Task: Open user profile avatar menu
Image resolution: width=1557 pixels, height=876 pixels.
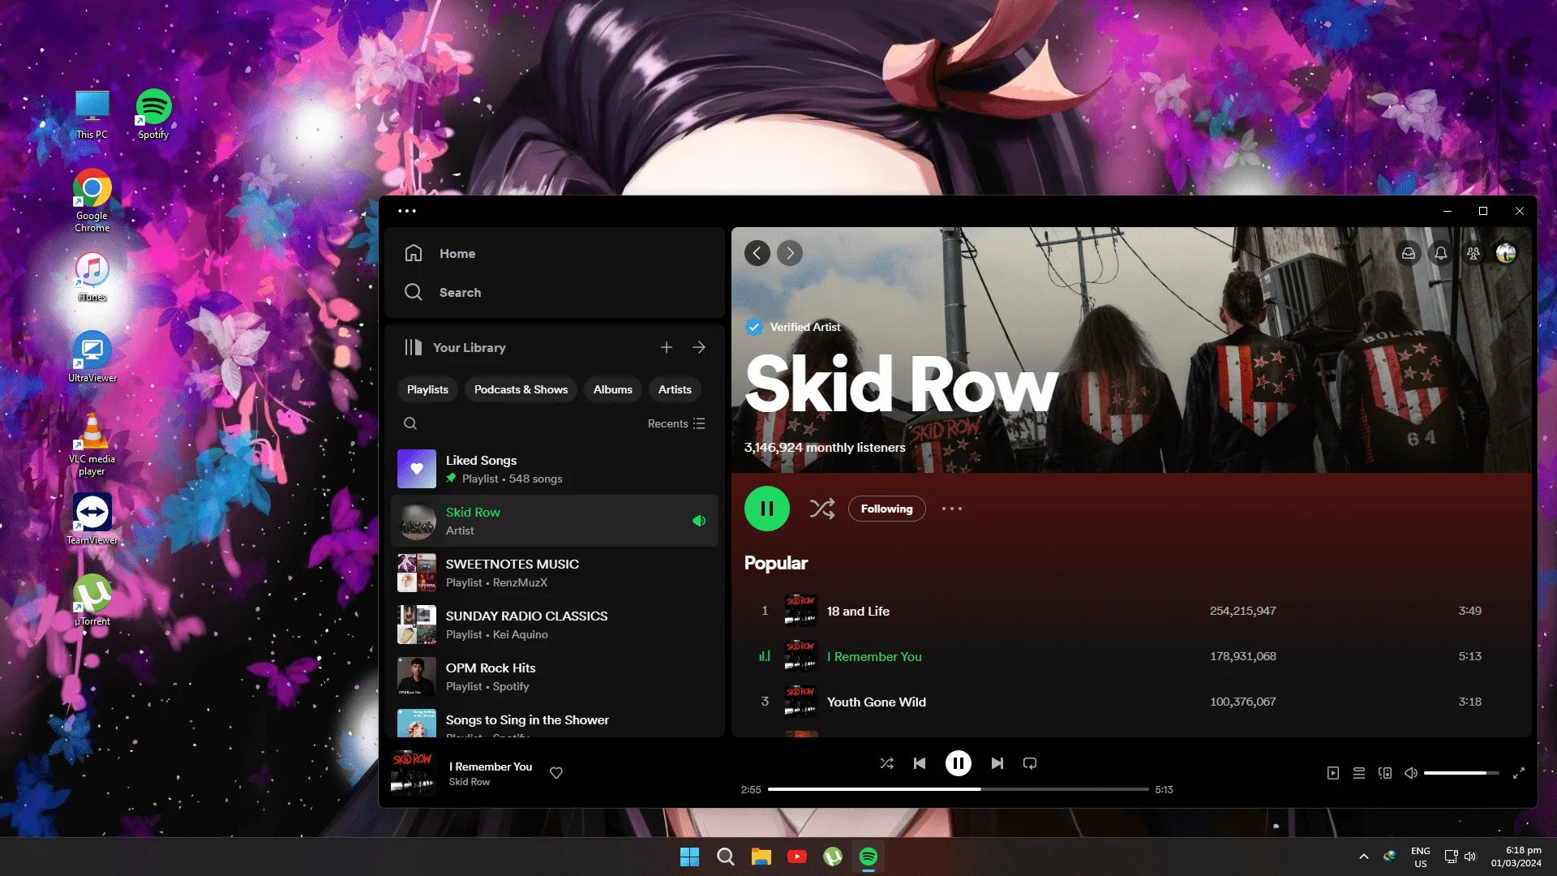Action: click(1506, 253)
